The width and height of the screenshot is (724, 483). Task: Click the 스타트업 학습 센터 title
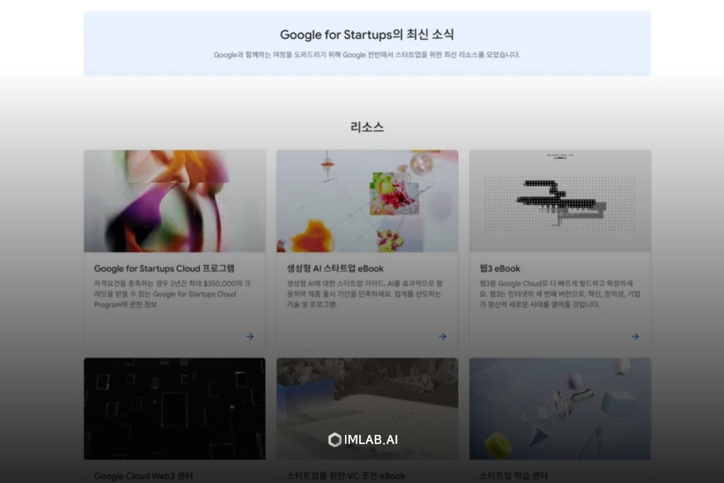click(x=513, y=476)
